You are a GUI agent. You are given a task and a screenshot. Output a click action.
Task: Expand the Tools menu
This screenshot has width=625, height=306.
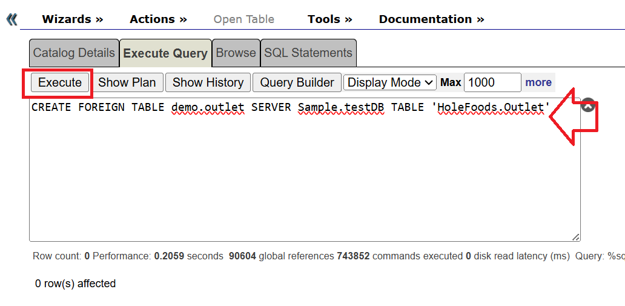coord(329,19)
